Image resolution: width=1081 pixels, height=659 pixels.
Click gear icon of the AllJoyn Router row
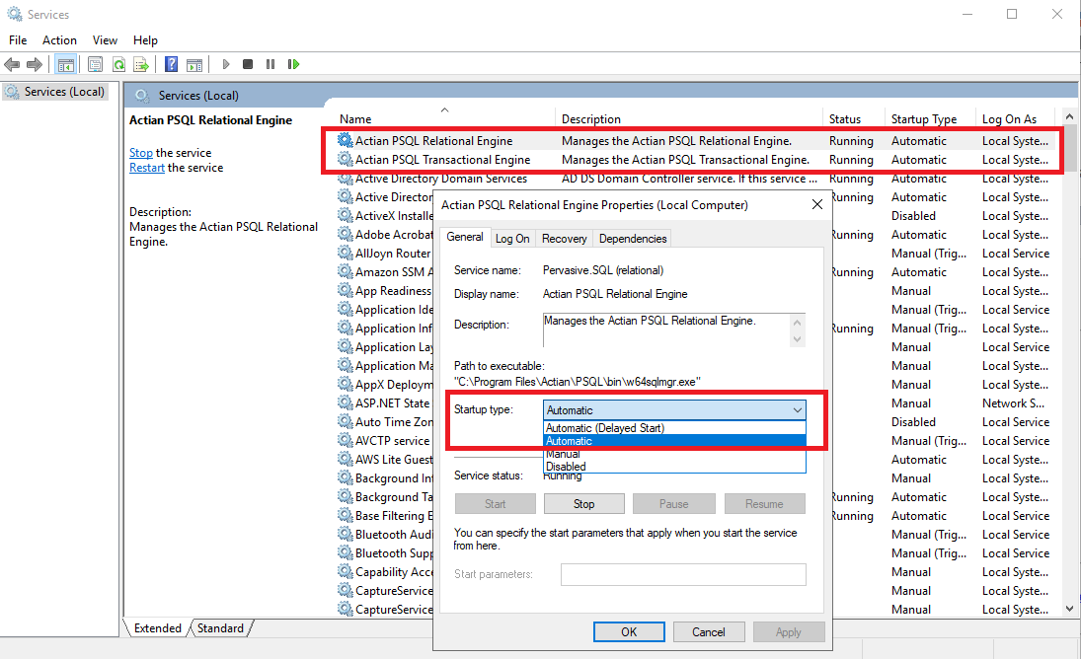345,253
